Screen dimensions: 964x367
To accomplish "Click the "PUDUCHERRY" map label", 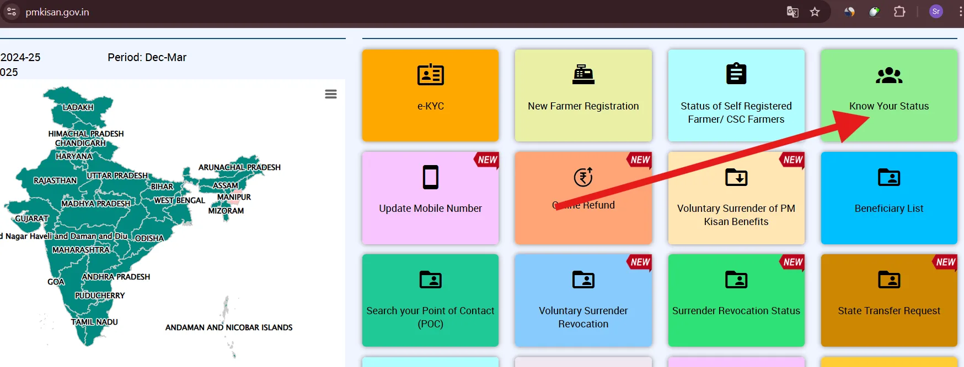I will point(100,295).
